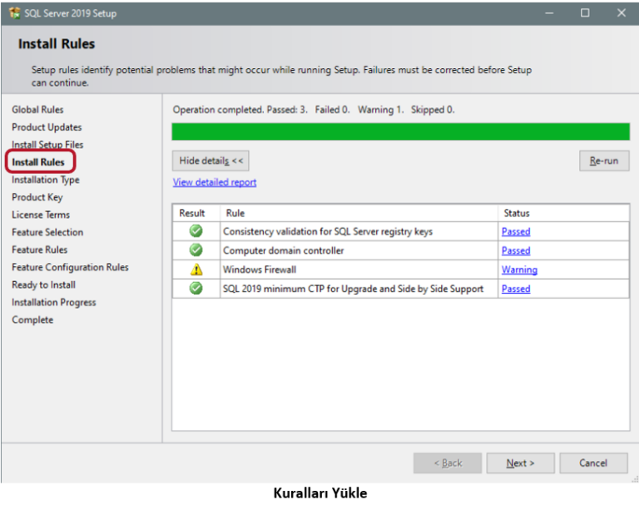
Task: Click the yellow warning icon for Windows Firewall
Action: tap(196, 270)
